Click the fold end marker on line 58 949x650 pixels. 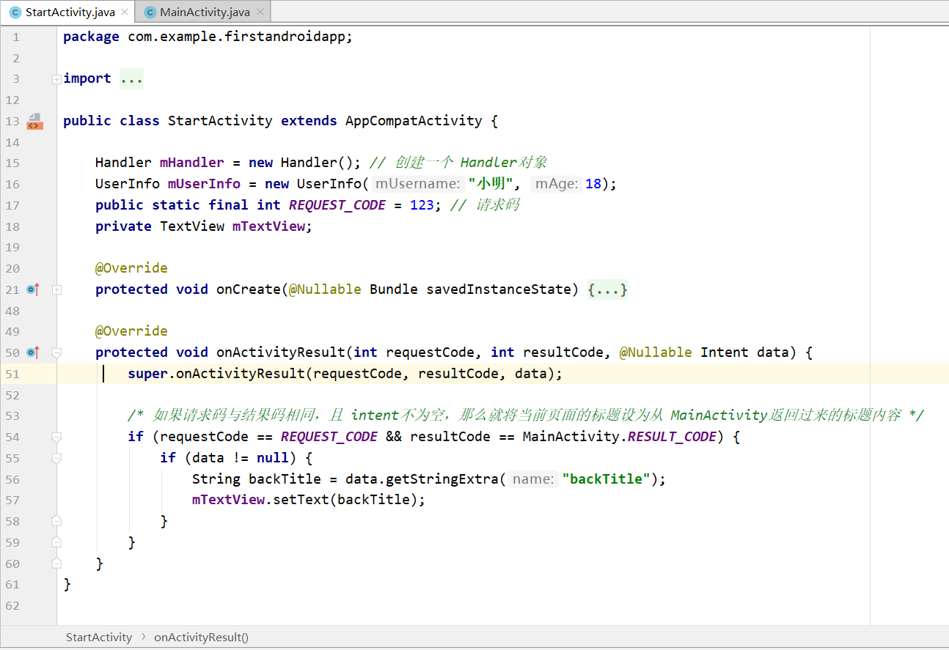[x=56, y=521]
